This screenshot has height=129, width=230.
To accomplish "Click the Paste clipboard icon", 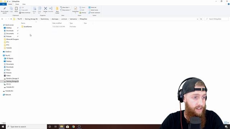I will pos(16,9).
